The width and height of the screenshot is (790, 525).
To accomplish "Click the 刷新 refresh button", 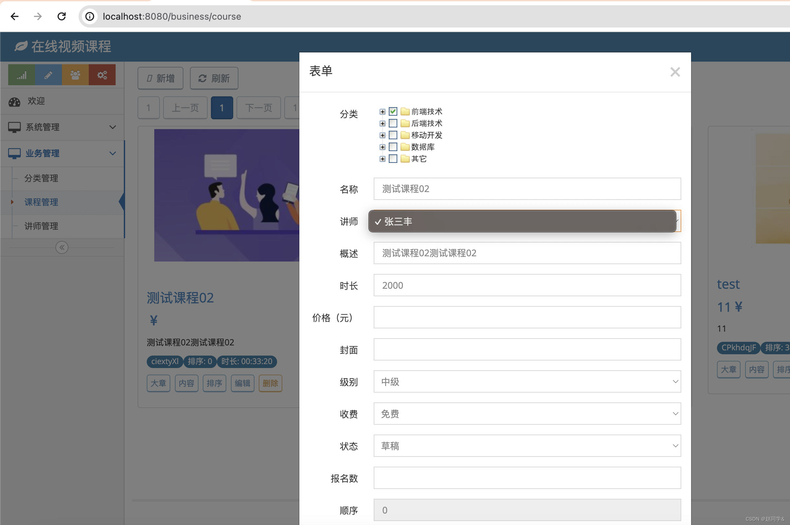I will (x=214, y=78).
